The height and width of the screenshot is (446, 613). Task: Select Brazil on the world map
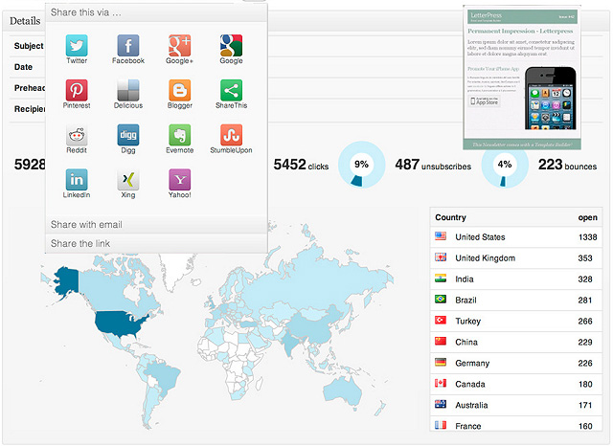pos(164,376)
